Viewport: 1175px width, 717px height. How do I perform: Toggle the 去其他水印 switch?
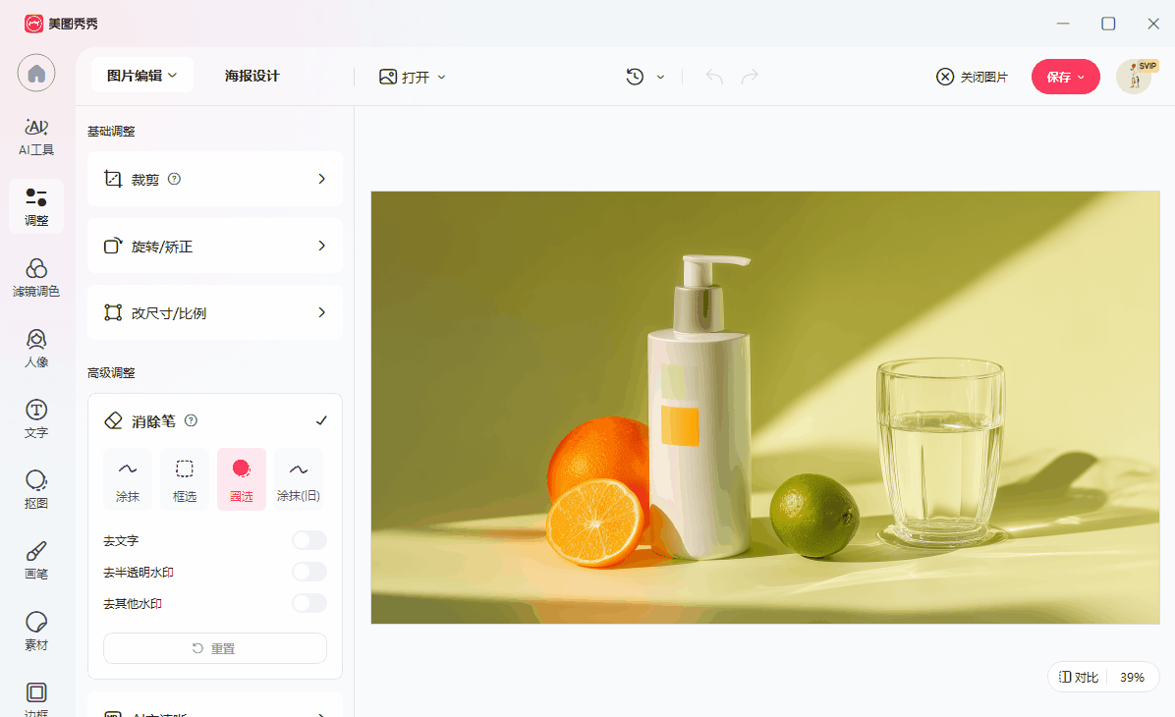pos(308,603)
